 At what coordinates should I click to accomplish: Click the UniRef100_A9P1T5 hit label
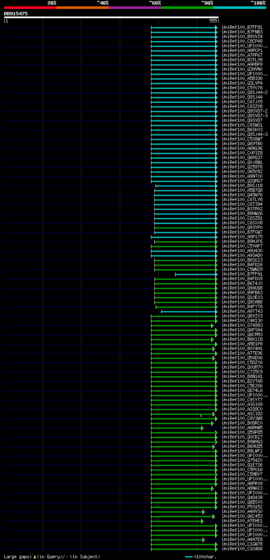[x=242, y=237]
